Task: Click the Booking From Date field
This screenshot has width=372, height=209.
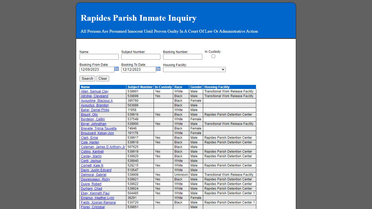Action: click(97, 69)
